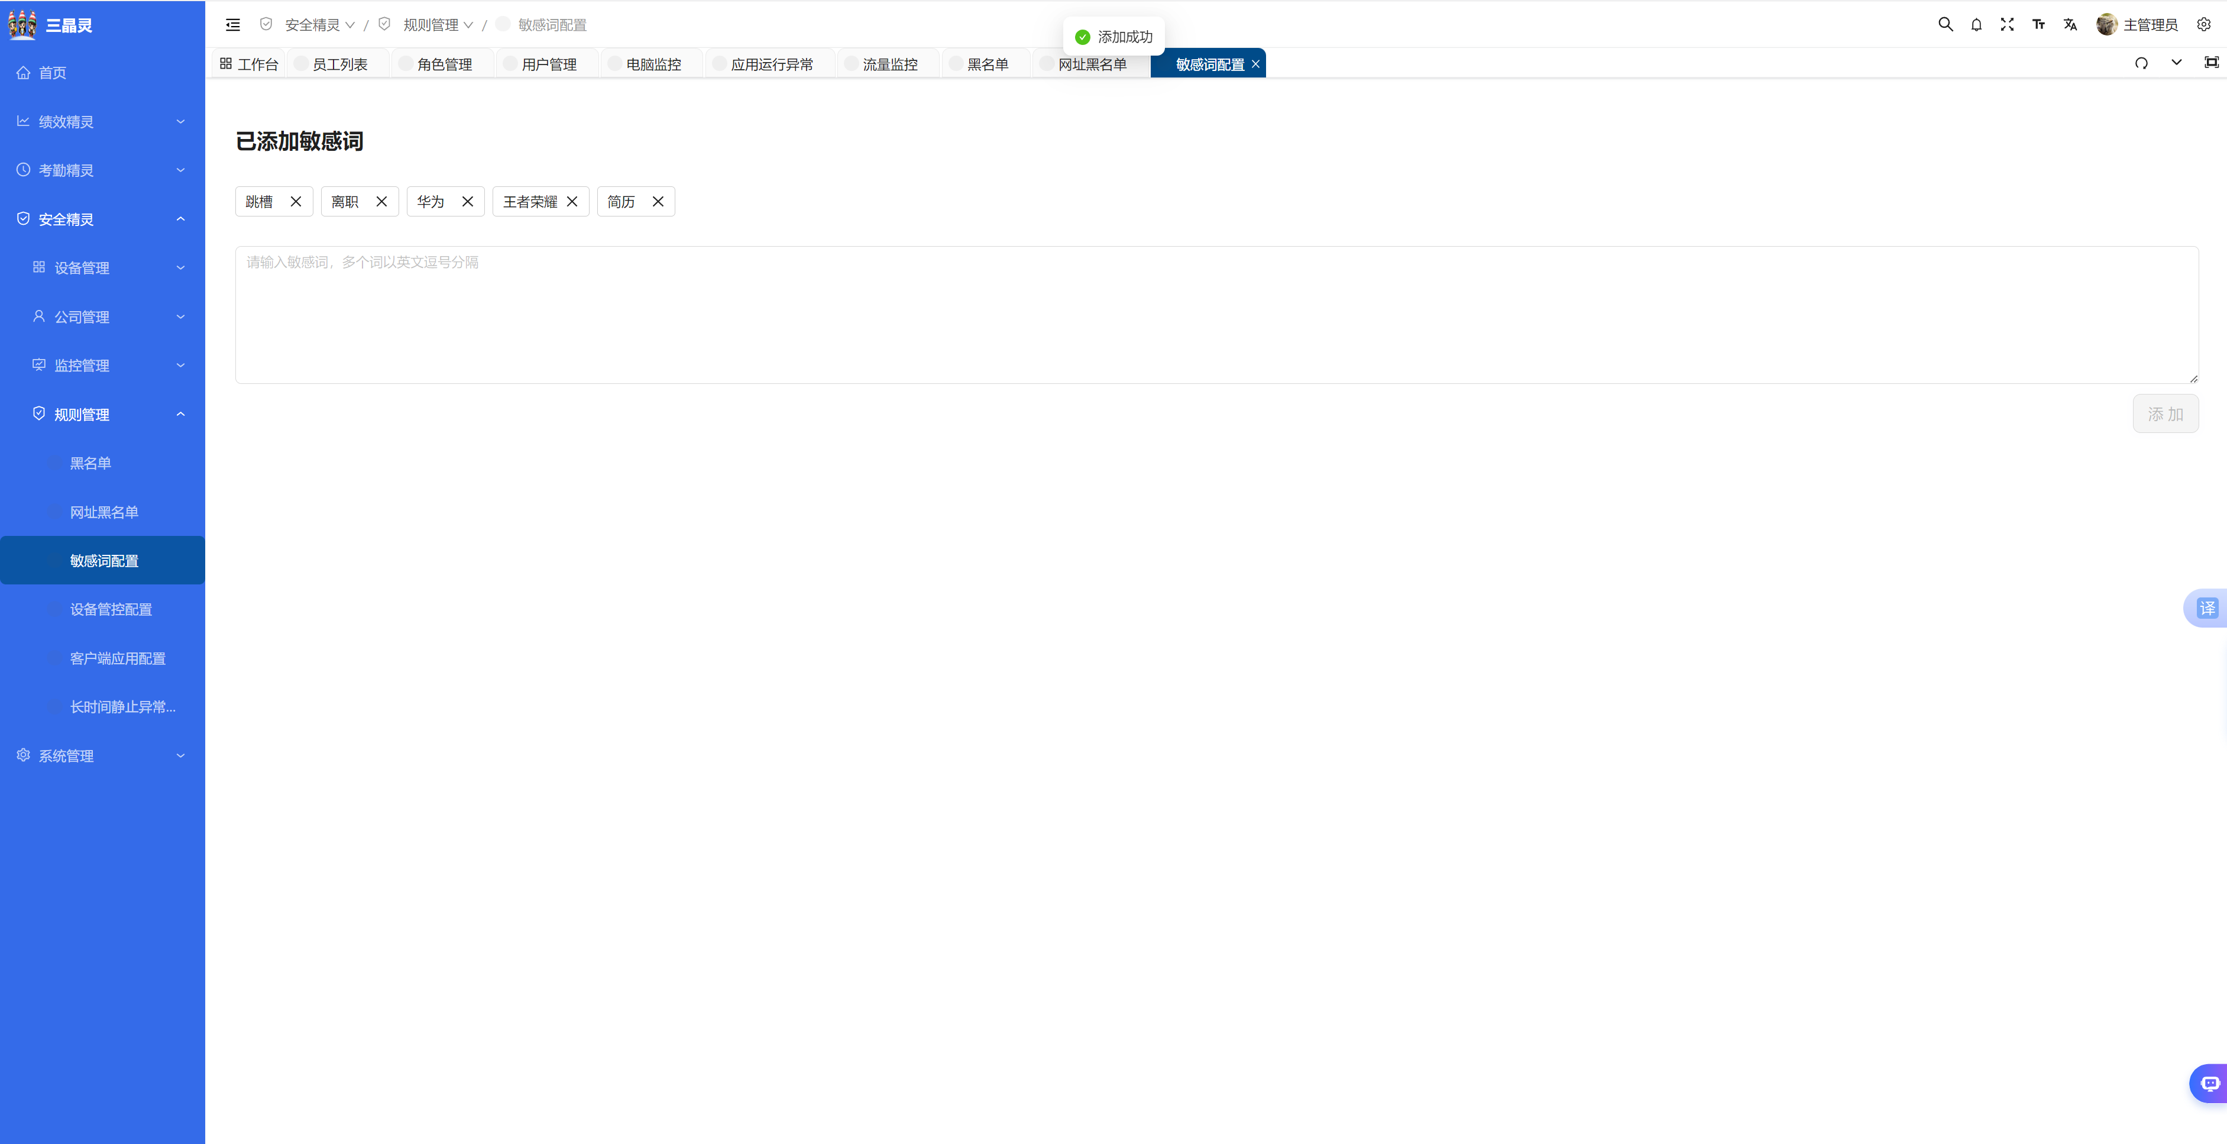This screenshot has height=1144, width=2227.
Task: Open tab list dropdown chevron
Action: pyautogui.click(x=2177, y=62)
